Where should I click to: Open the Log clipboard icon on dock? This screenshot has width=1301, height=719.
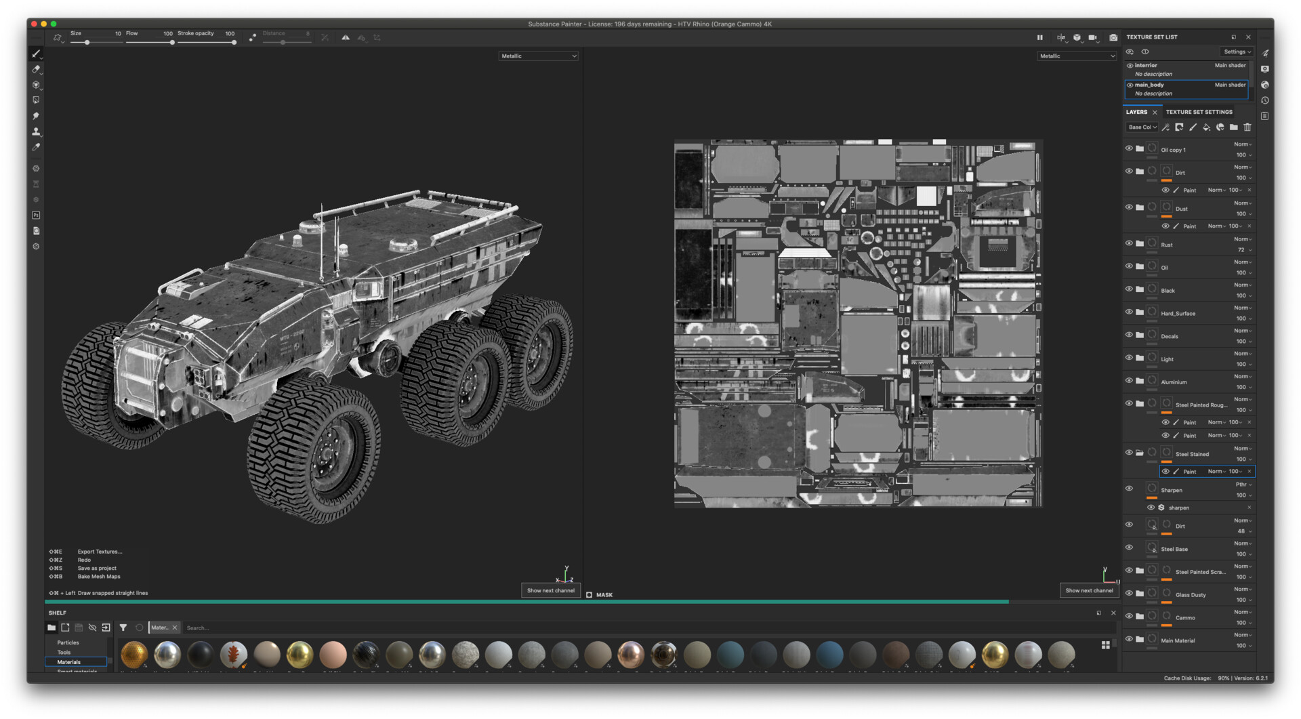pyautogui.click(x=1264, y=116)
